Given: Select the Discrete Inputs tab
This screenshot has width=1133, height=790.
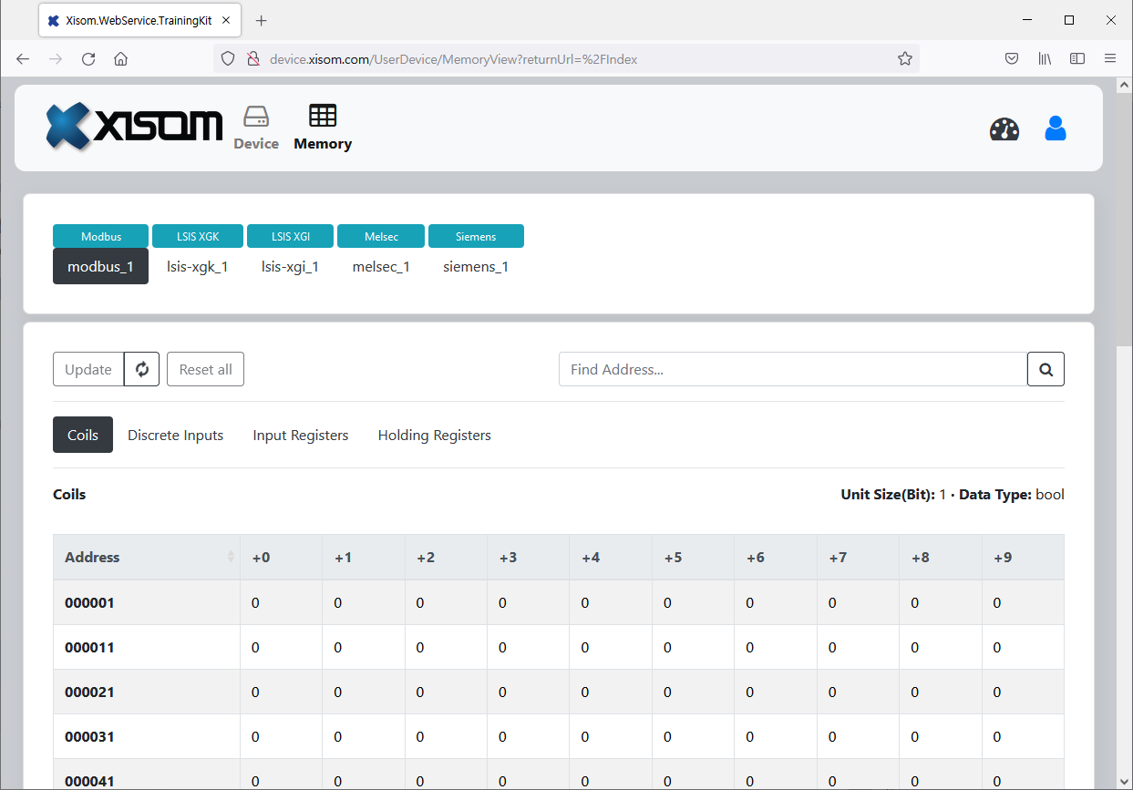Looking at the screenshot, I should coord(176,435).
